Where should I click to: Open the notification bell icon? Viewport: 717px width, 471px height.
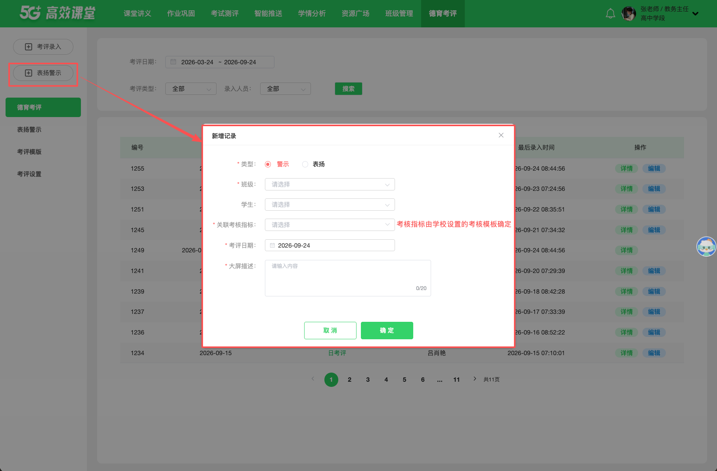pos(610,13)
